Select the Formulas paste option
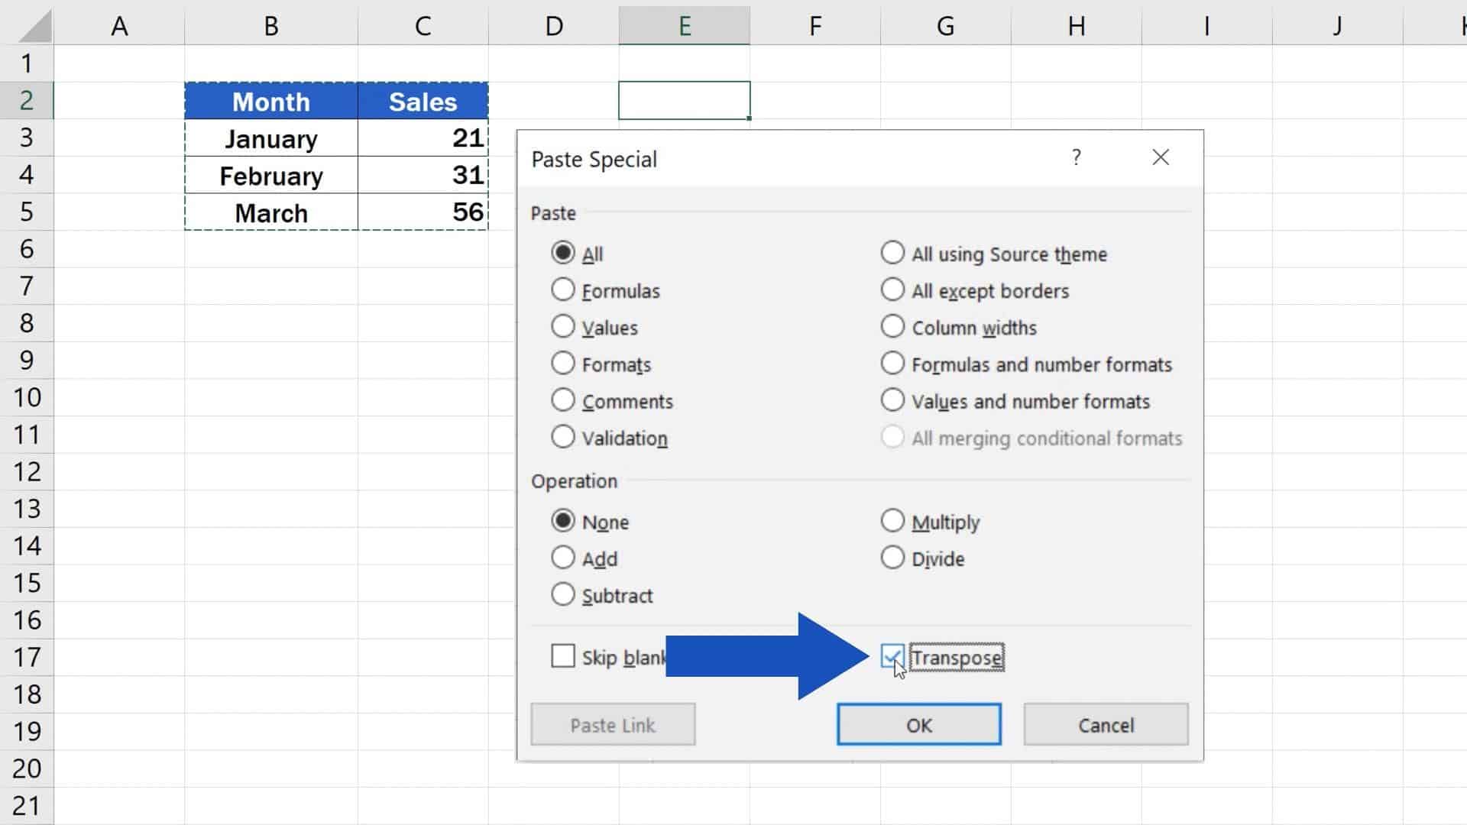Screen dimensions: 1467x825 click(x=563, y=290)
